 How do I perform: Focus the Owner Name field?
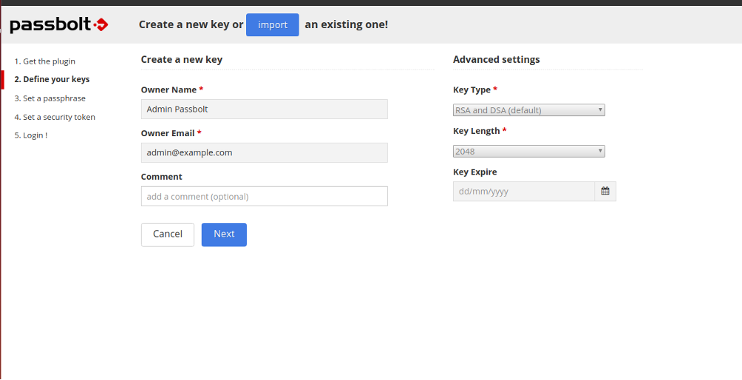tap(264, 109)
